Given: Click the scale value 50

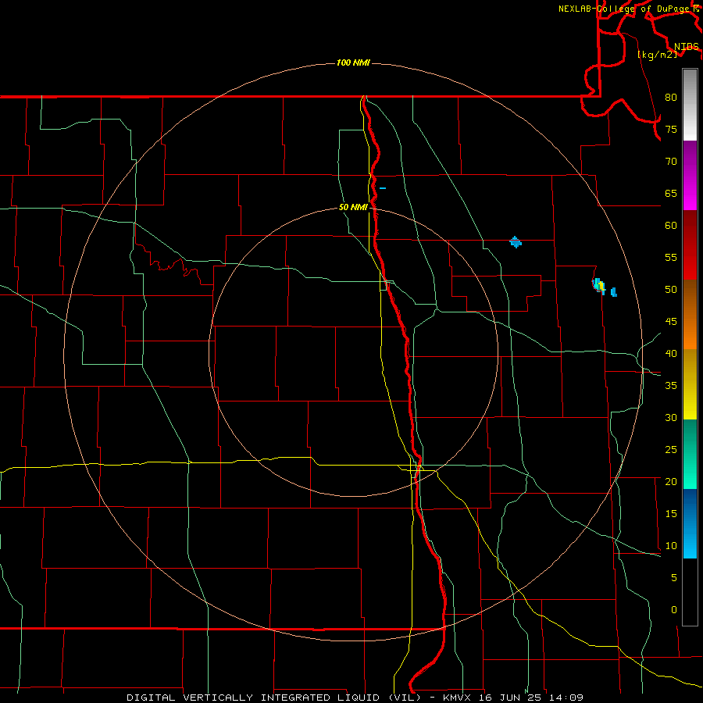Looking at the screenshot, I should [x=671, y=290].
